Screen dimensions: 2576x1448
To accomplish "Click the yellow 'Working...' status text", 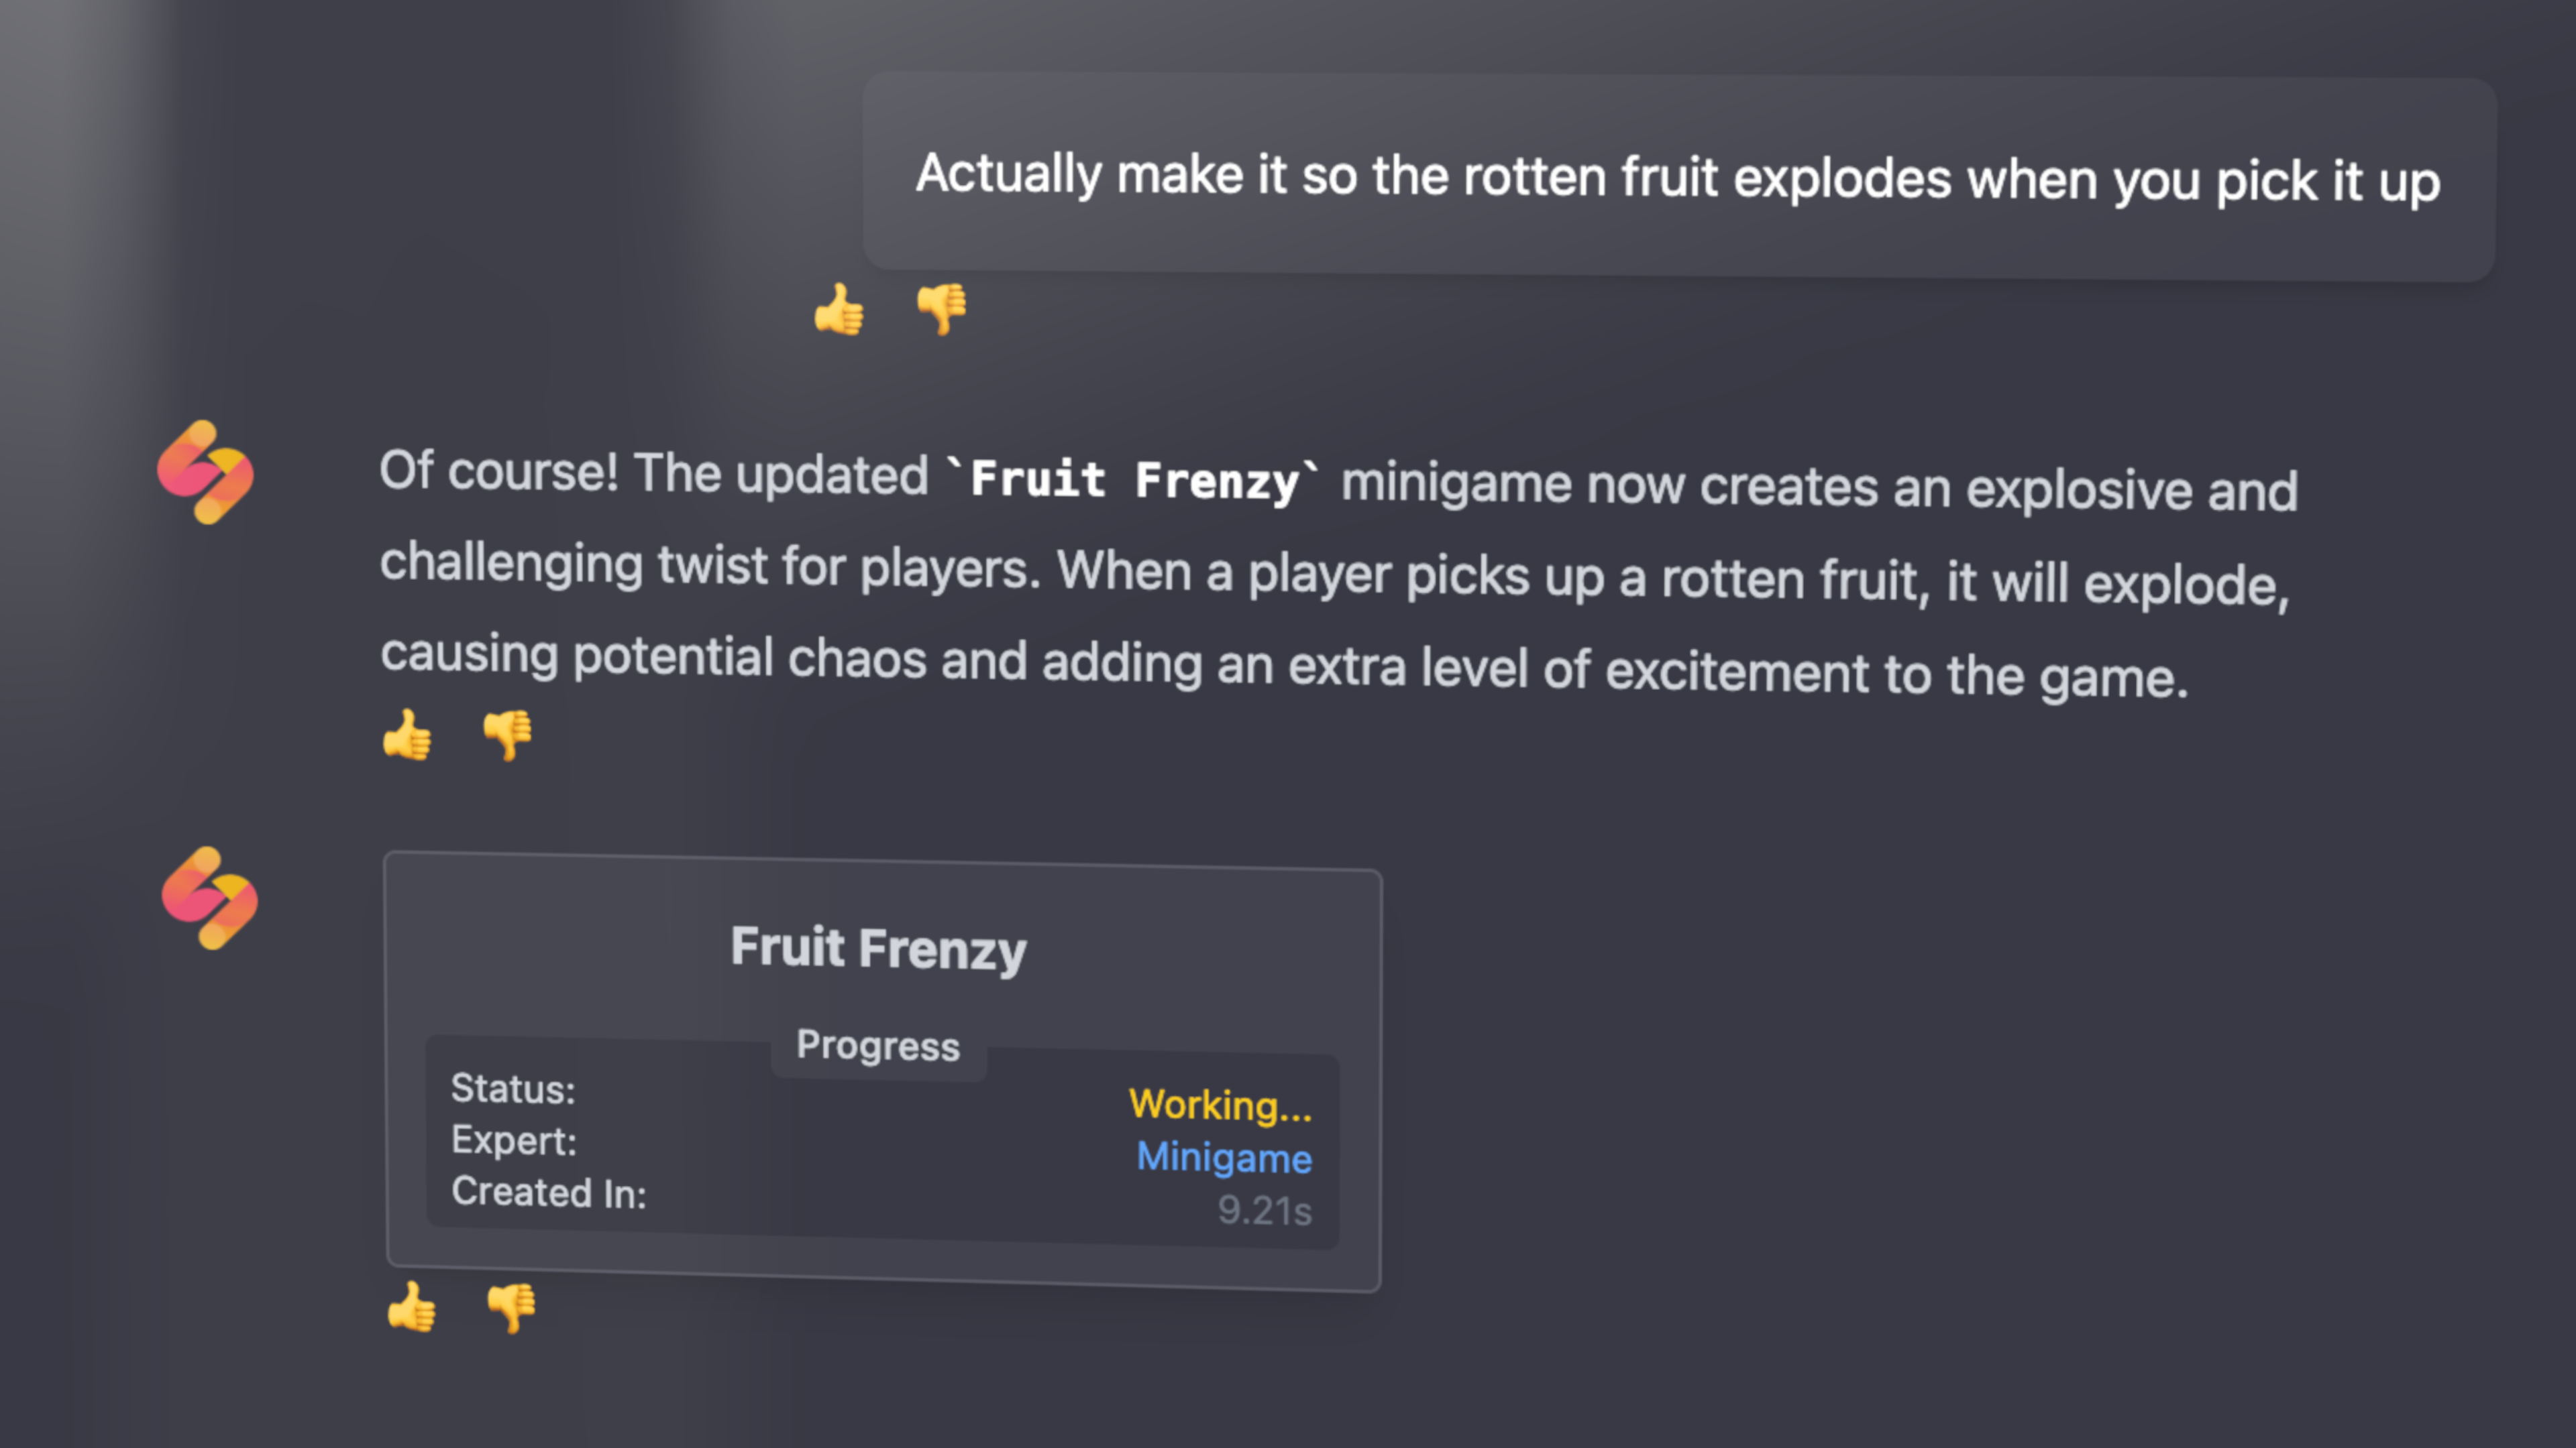I will (x=1220, y=1105).
